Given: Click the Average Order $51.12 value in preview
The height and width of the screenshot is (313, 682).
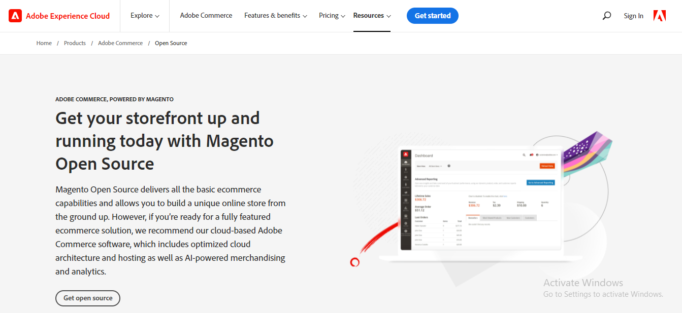Looking at the screenshot, I should pos(419,210).
